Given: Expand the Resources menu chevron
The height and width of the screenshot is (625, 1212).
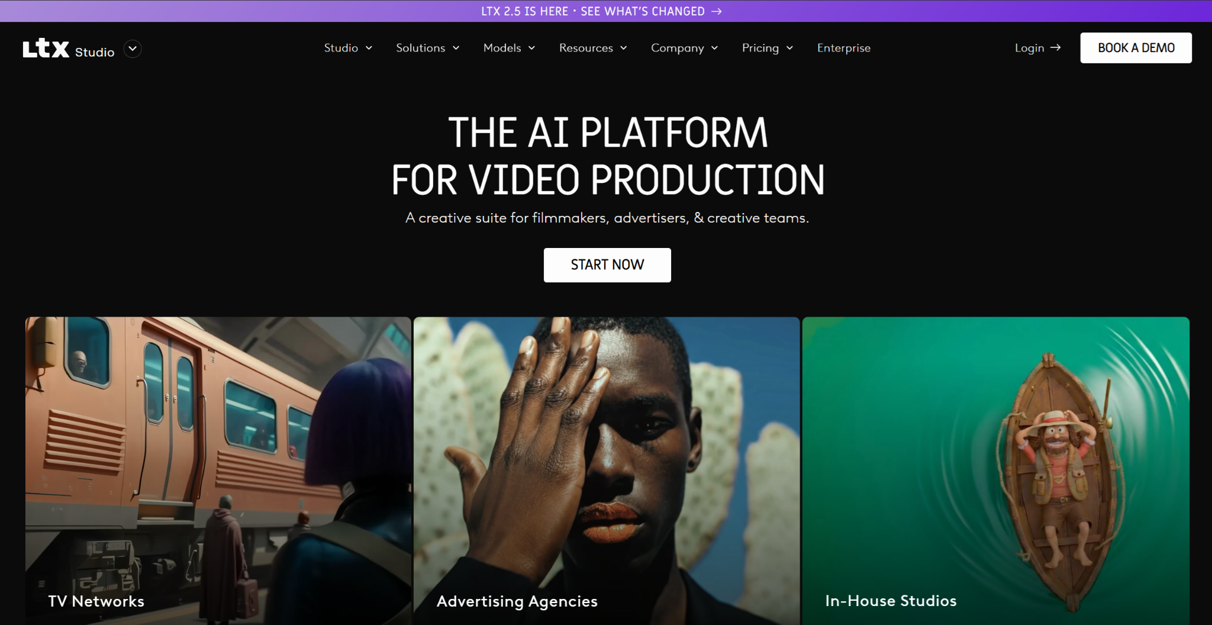Looking at the screenshot, I should coord(623,48).
